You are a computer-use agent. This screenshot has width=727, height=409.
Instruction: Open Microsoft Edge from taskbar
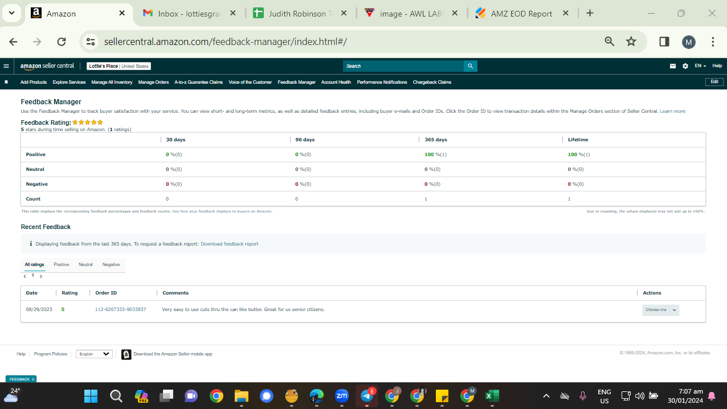317,396
